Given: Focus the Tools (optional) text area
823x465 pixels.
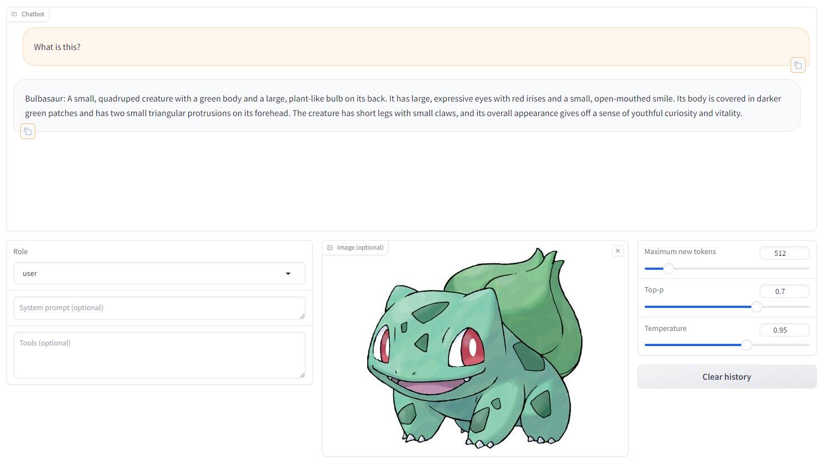Looking at the screenshot, I should coord(159,355).
